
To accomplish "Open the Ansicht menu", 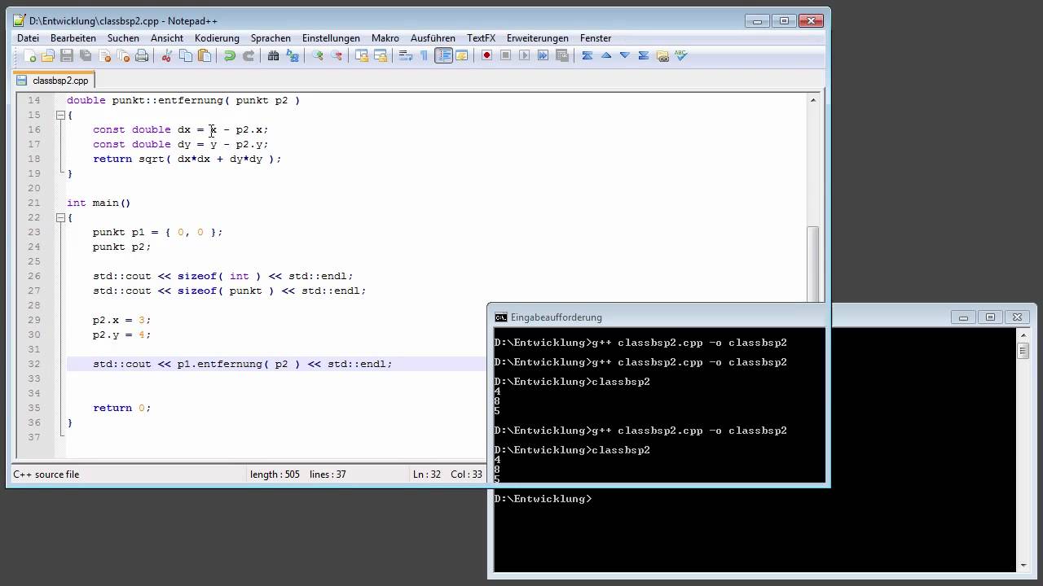I will pyautogui.click(x=167, y=38).
